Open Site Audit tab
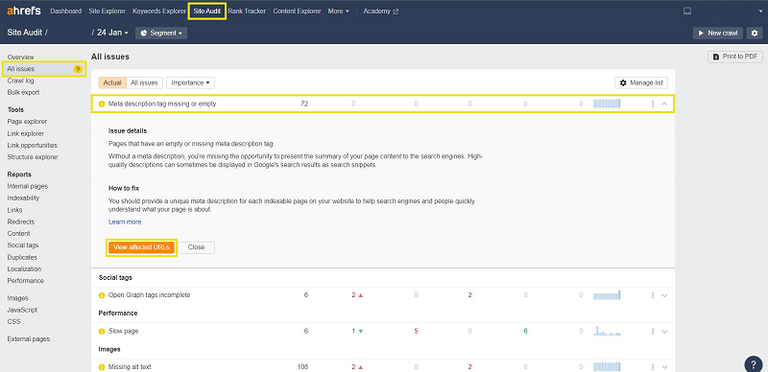Image resolution: width=768 pixels, height=372 pixels. [206, 12]
